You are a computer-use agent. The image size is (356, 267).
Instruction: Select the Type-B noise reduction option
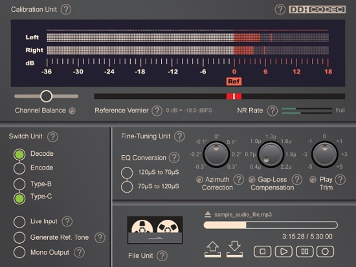[x=19, y=184]
